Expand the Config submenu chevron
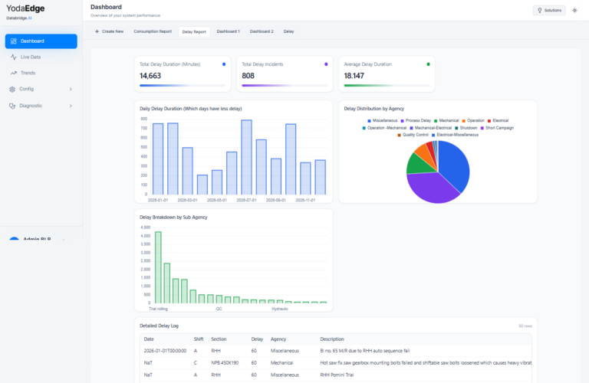 click(x=71, y=89)
